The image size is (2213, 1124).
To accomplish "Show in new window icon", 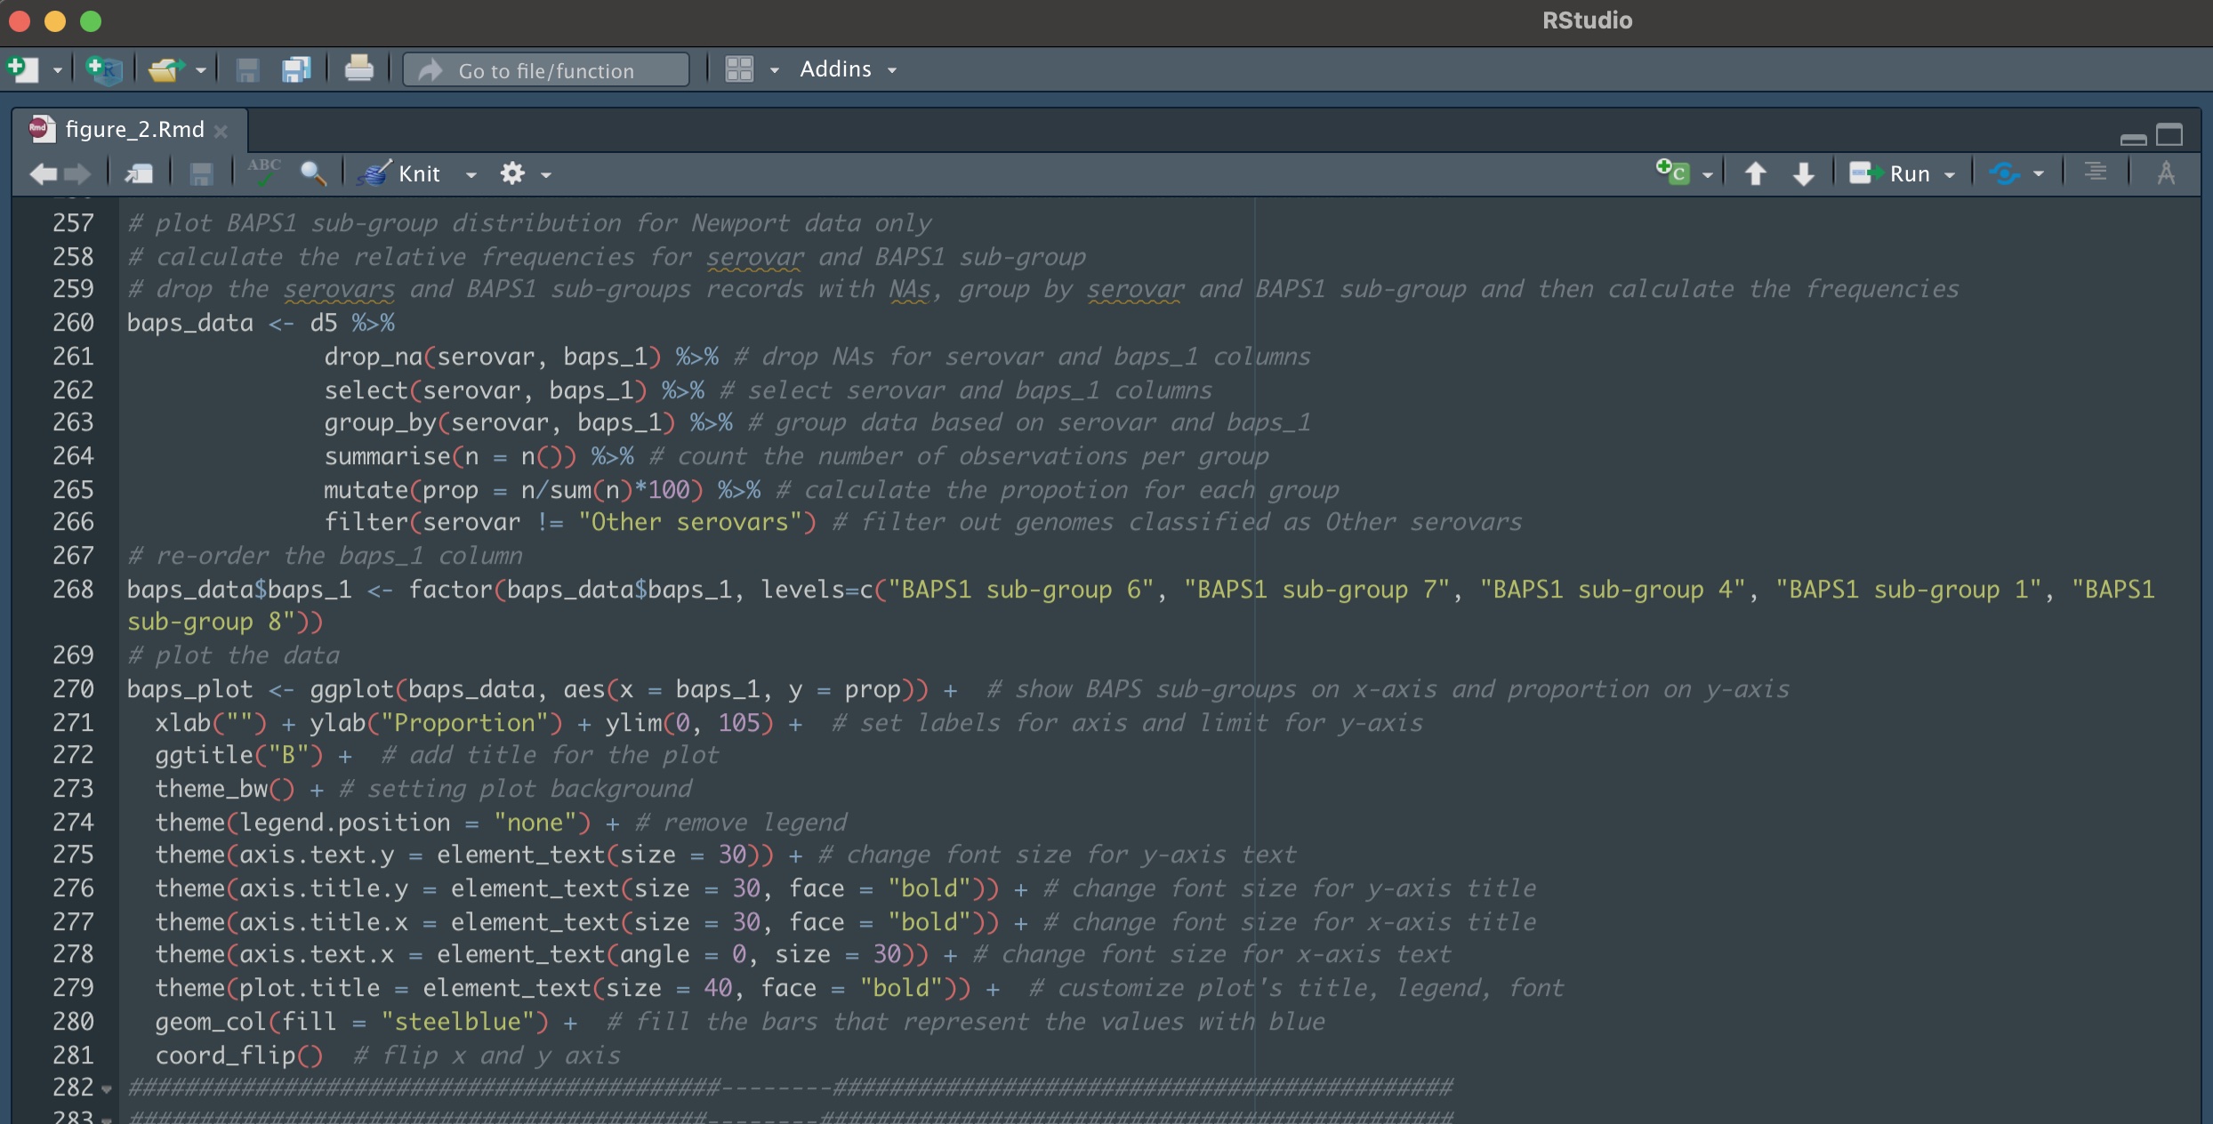I will 139,173.
